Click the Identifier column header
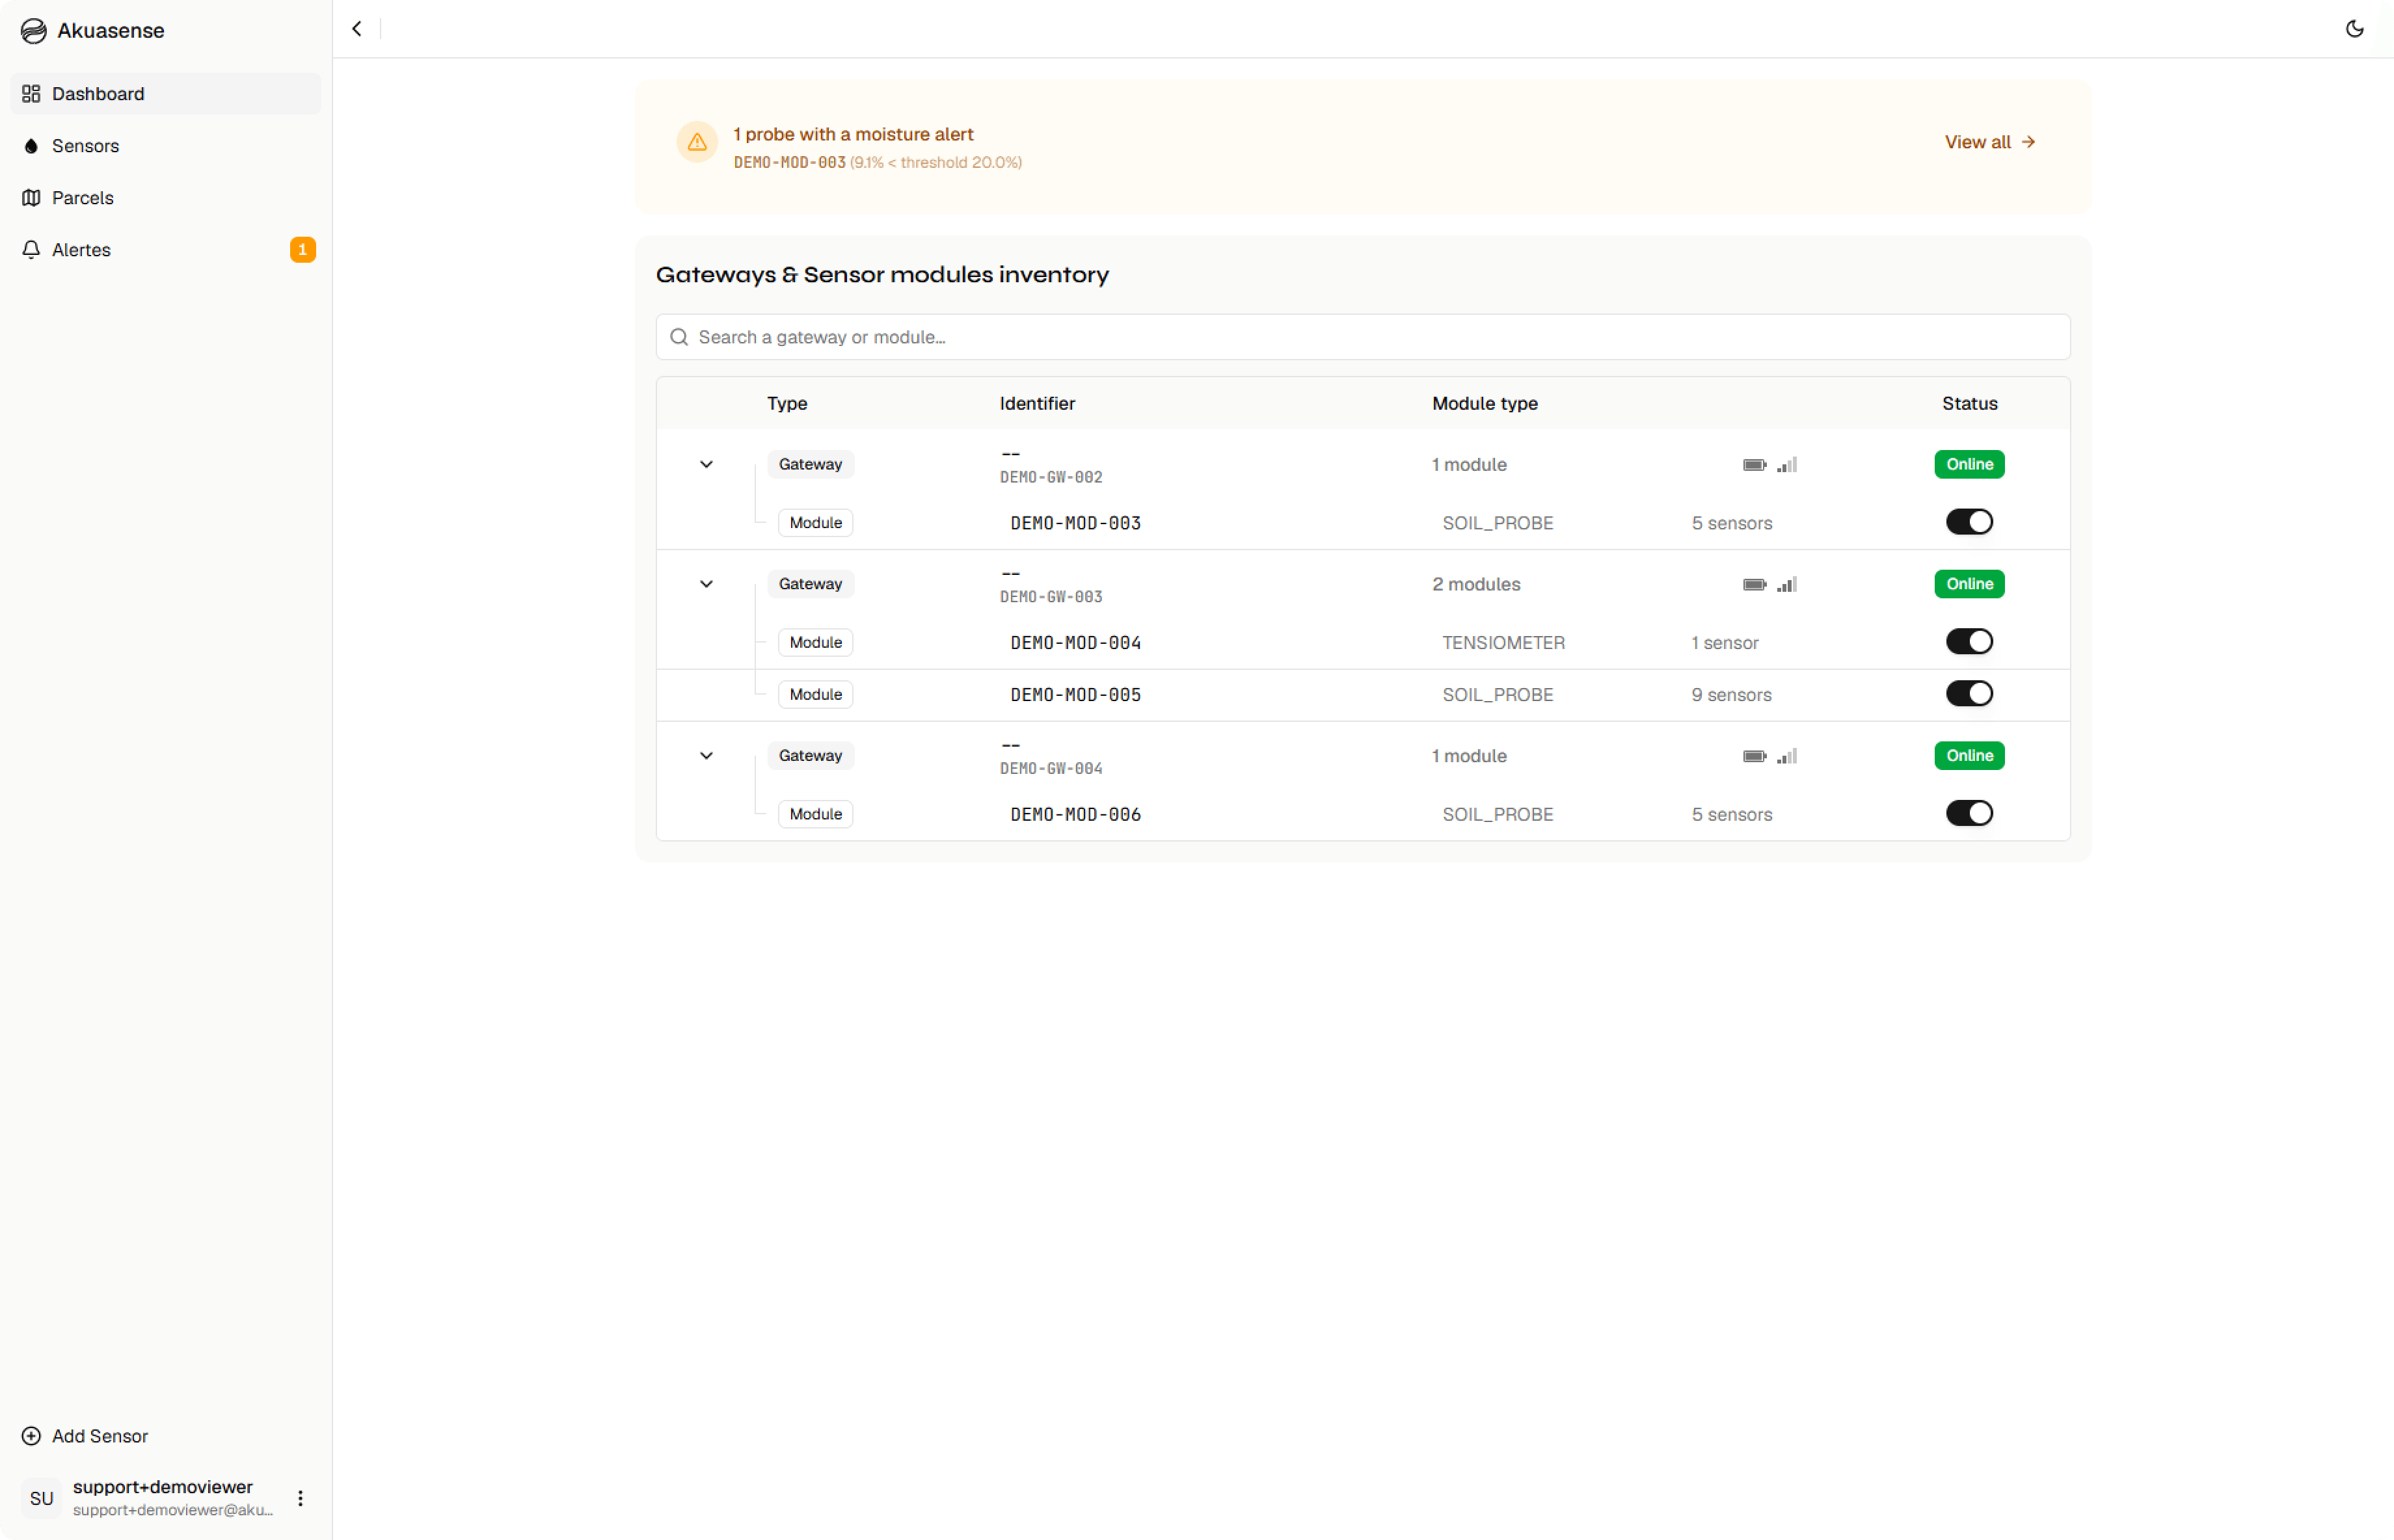This screenshot has height=1540, width=2394. 1037,403
